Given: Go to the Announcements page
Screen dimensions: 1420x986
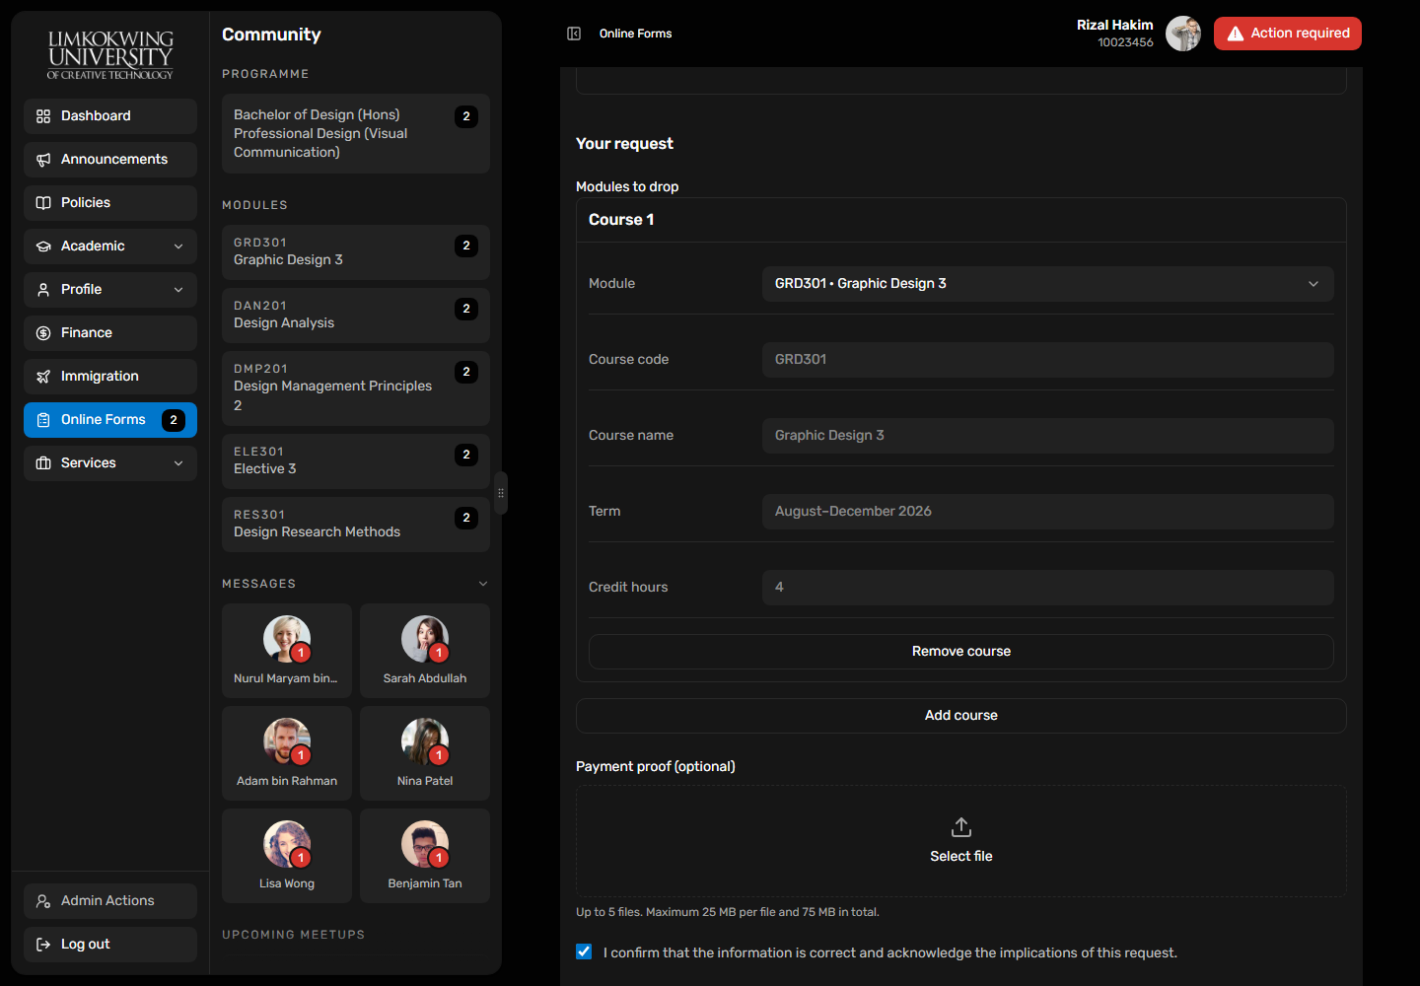Looking at the screenshot, I should click(x=110, y=160).
